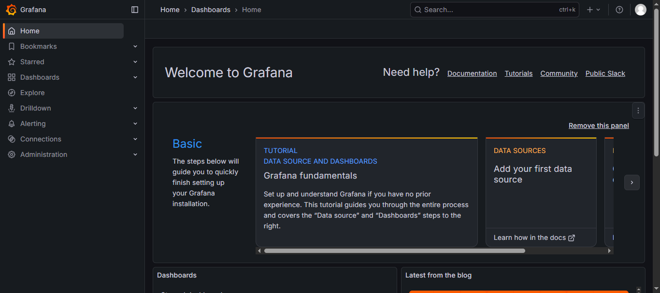Open the help question mark icon
This screenshot has height=293, width=660.
click(619, 10)
